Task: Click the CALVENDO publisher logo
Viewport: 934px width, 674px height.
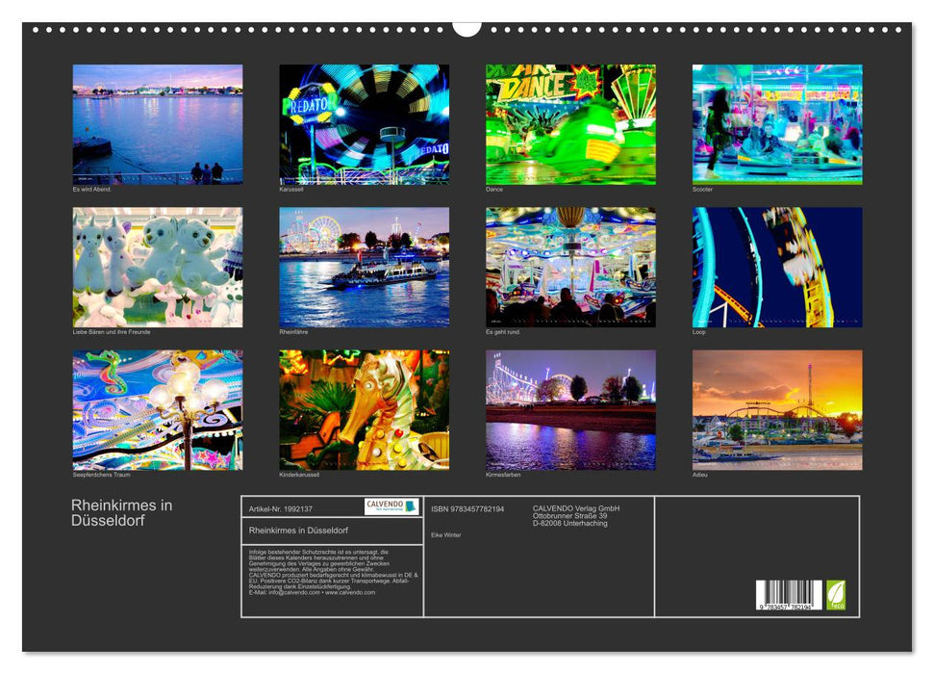Action: coord(384,505)
